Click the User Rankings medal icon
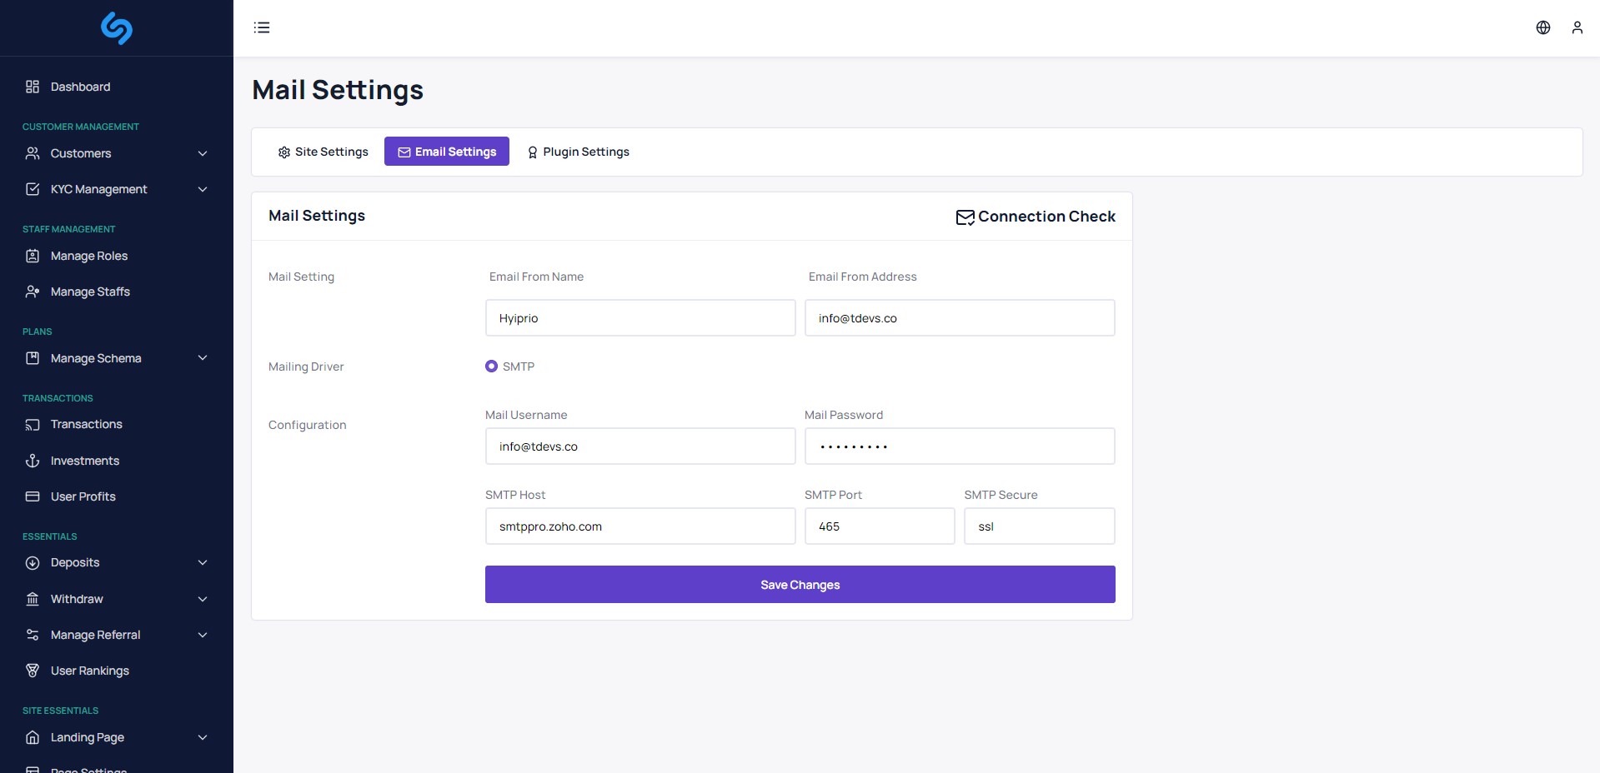Screen dimensions: 1600x773 click(33, 671)
